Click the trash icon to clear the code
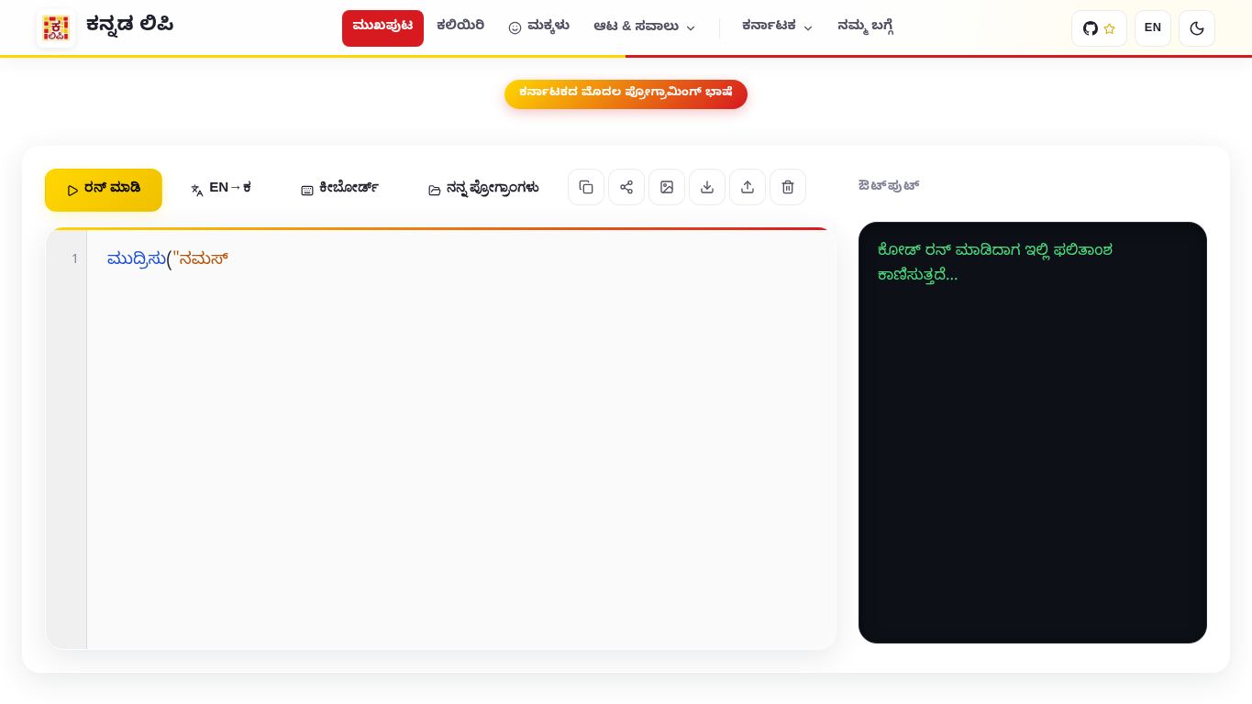The image size is (1252, 704). point(788,187)
